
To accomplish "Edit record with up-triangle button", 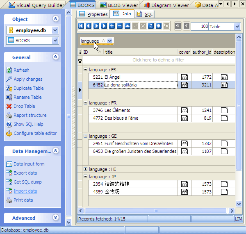I will (x=128, y=26).
